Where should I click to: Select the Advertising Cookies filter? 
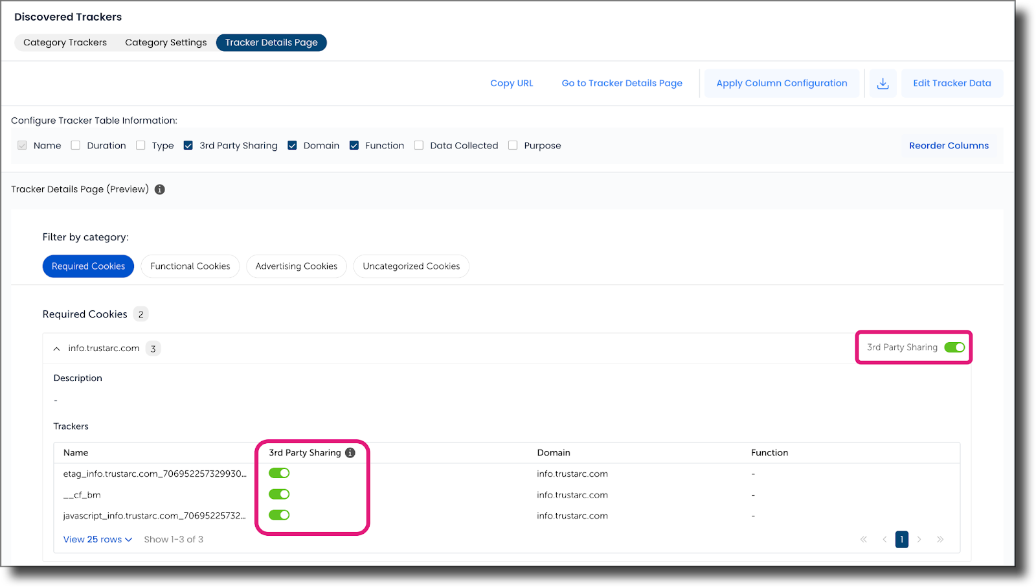click(296, 266)
